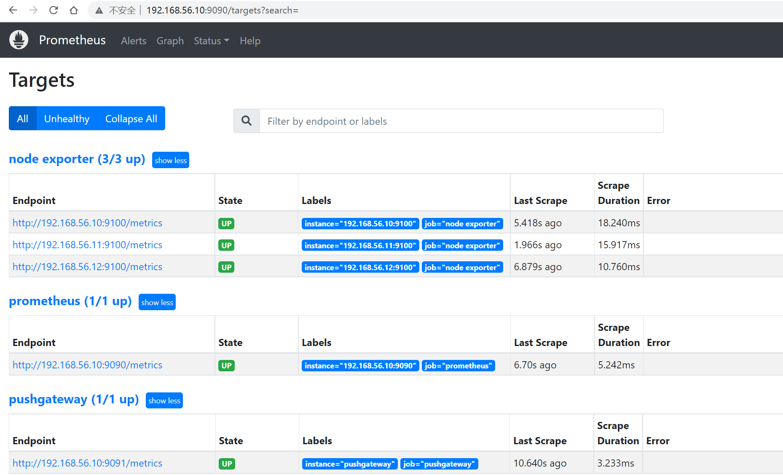Click the 1.966s ago last scrape value

coord(538,245)
